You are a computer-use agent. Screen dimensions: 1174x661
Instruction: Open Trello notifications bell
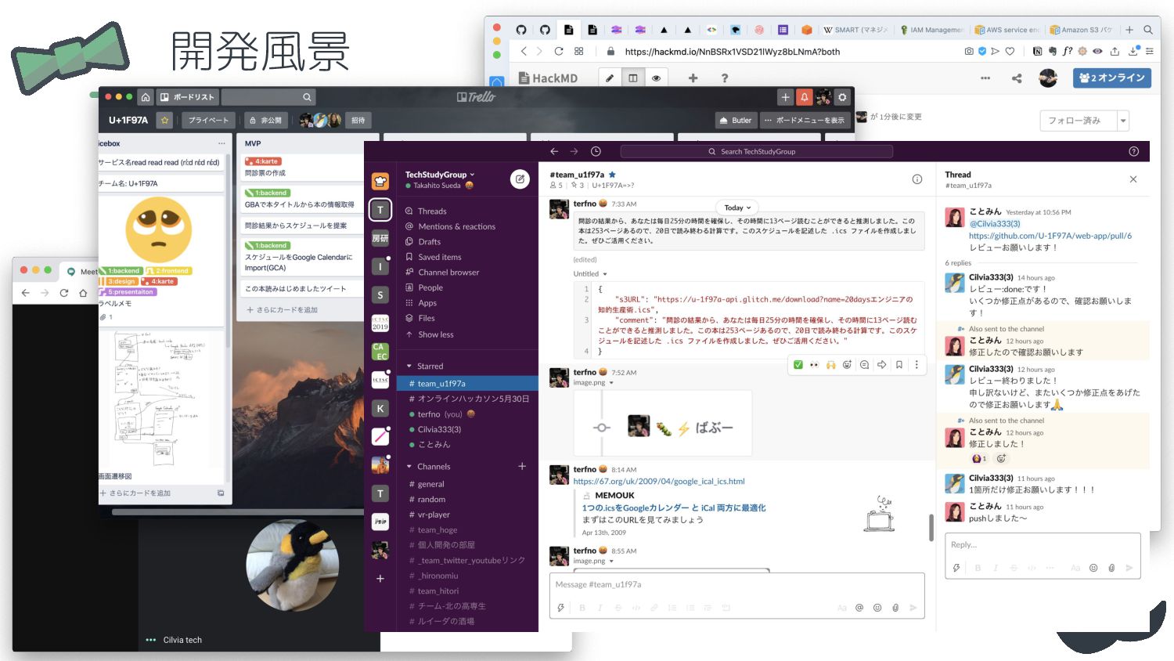click(x=804, y=97)
